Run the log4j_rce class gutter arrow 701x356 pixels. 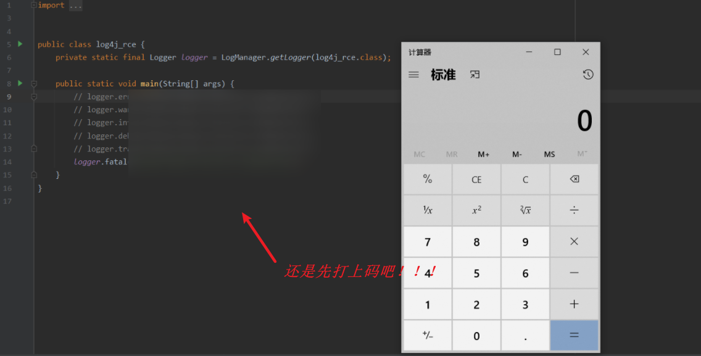coord(20,44)
